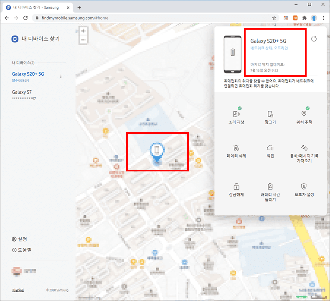Open a new browser tab
This screenshot has width=330, height=301.
pyautogui.click(x=79, y=8)
